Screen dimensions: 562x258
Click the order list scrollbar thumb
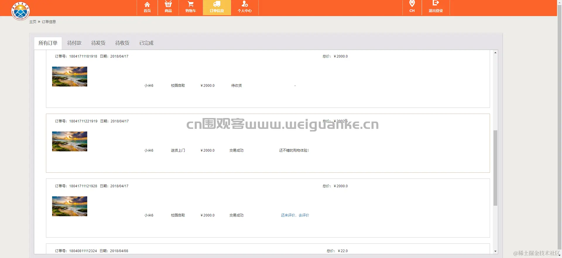[495, 168]
